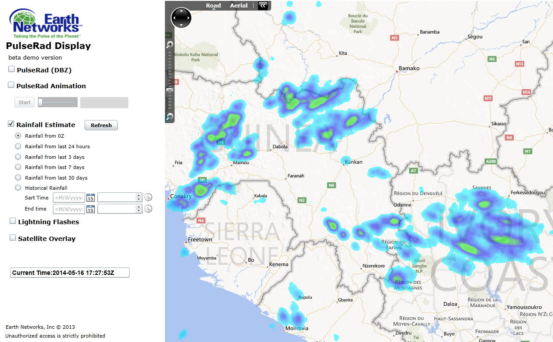Pan the map up with the compass arrow
The width and height of the screenshot is (553, 342).
[181, 11]
